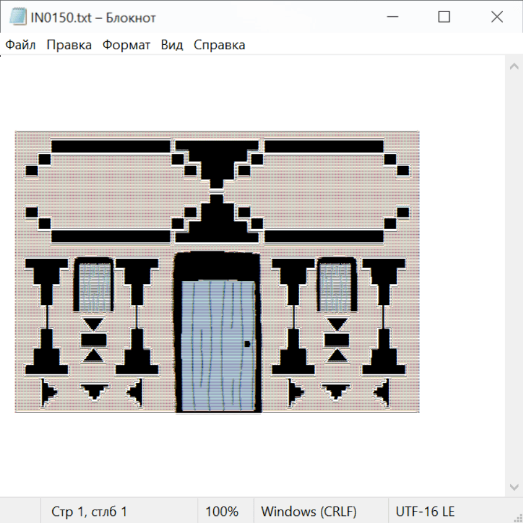Click the scroll down arrow
Screen dimensions: 523x523
514,486
